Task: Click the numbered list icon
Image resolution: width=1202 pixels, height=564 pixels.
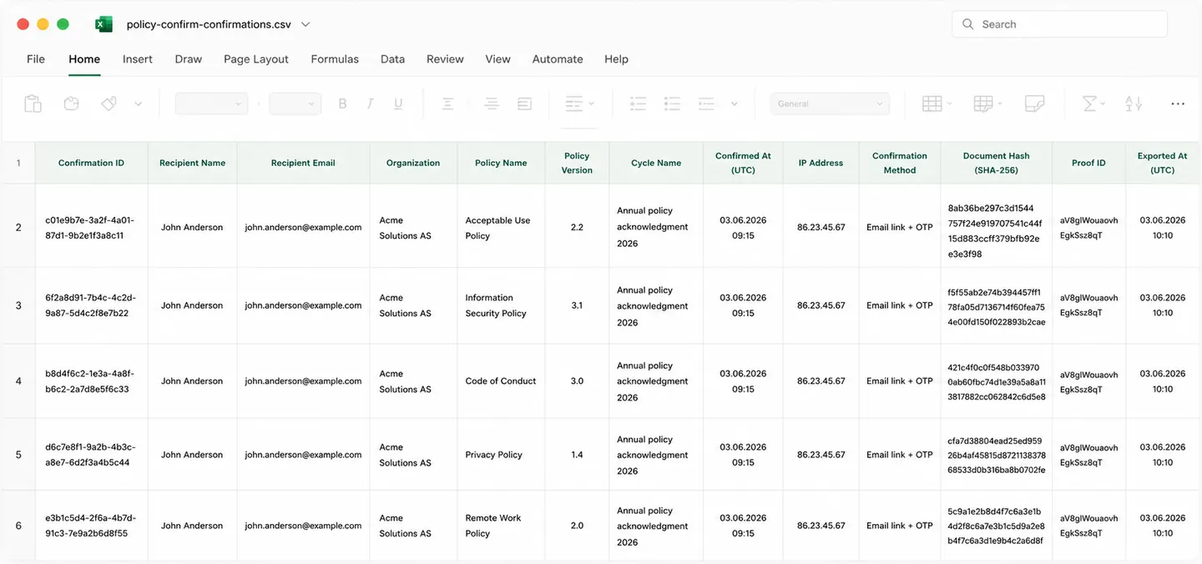Action: [x=672, y=103]
